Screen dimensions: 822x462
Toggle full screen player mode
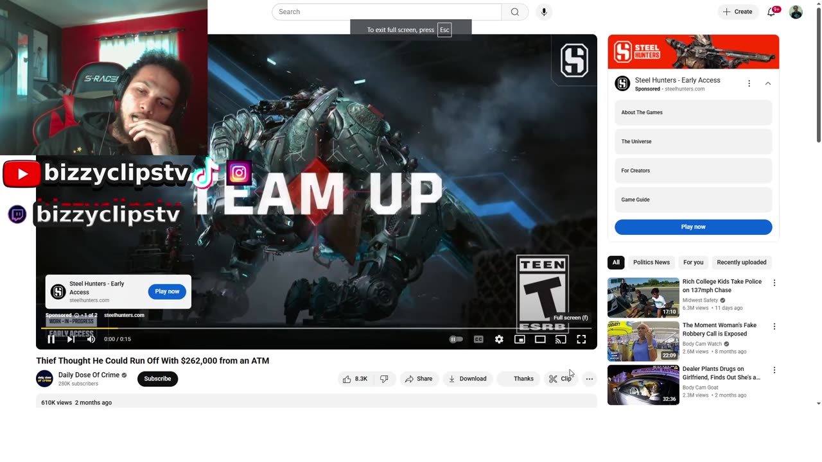[581, 339]
